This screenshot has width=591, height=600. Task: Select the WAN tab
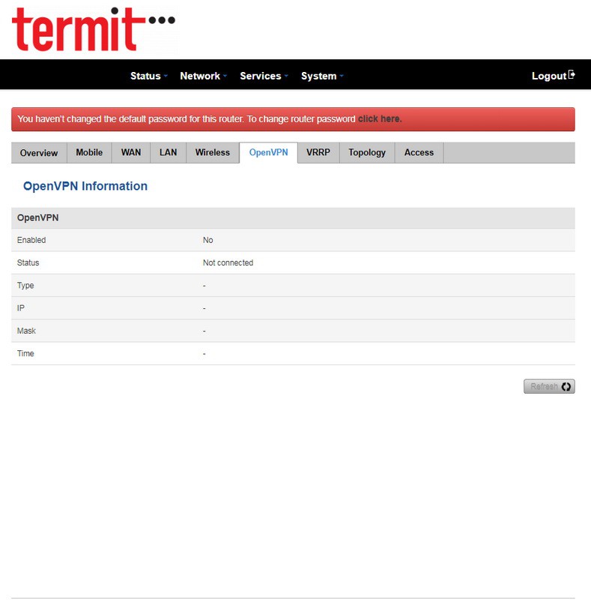coord(131,153)
